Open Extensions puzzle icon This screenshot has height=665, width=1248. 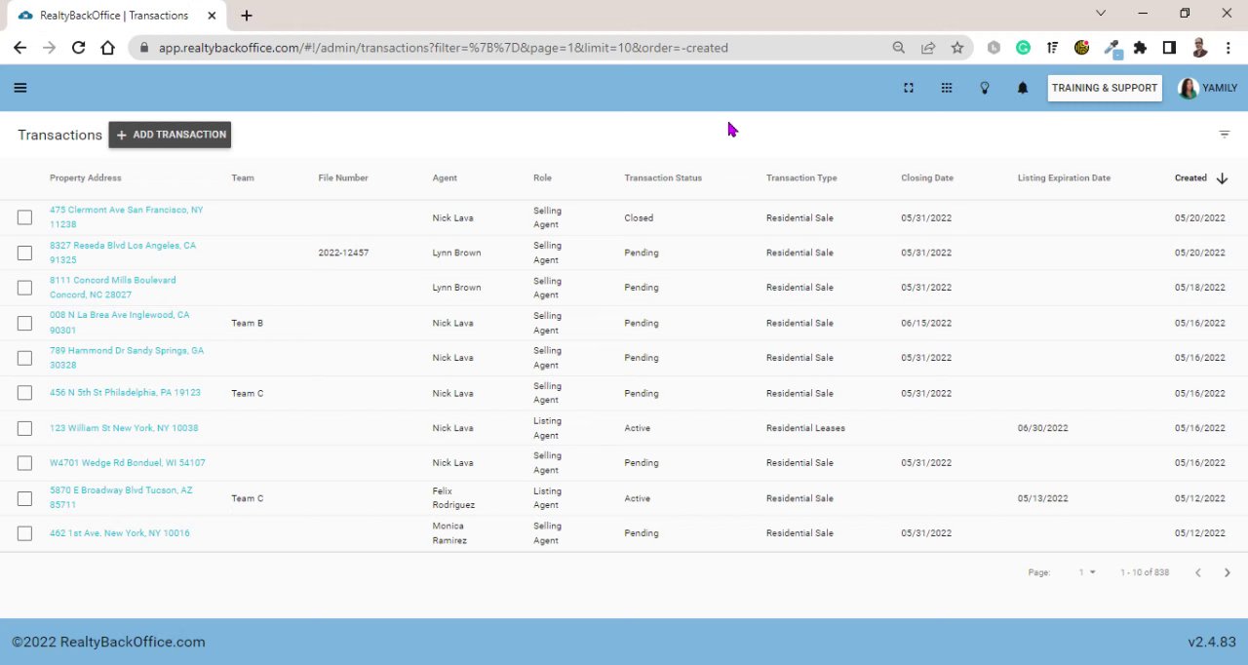(1140, 47)
